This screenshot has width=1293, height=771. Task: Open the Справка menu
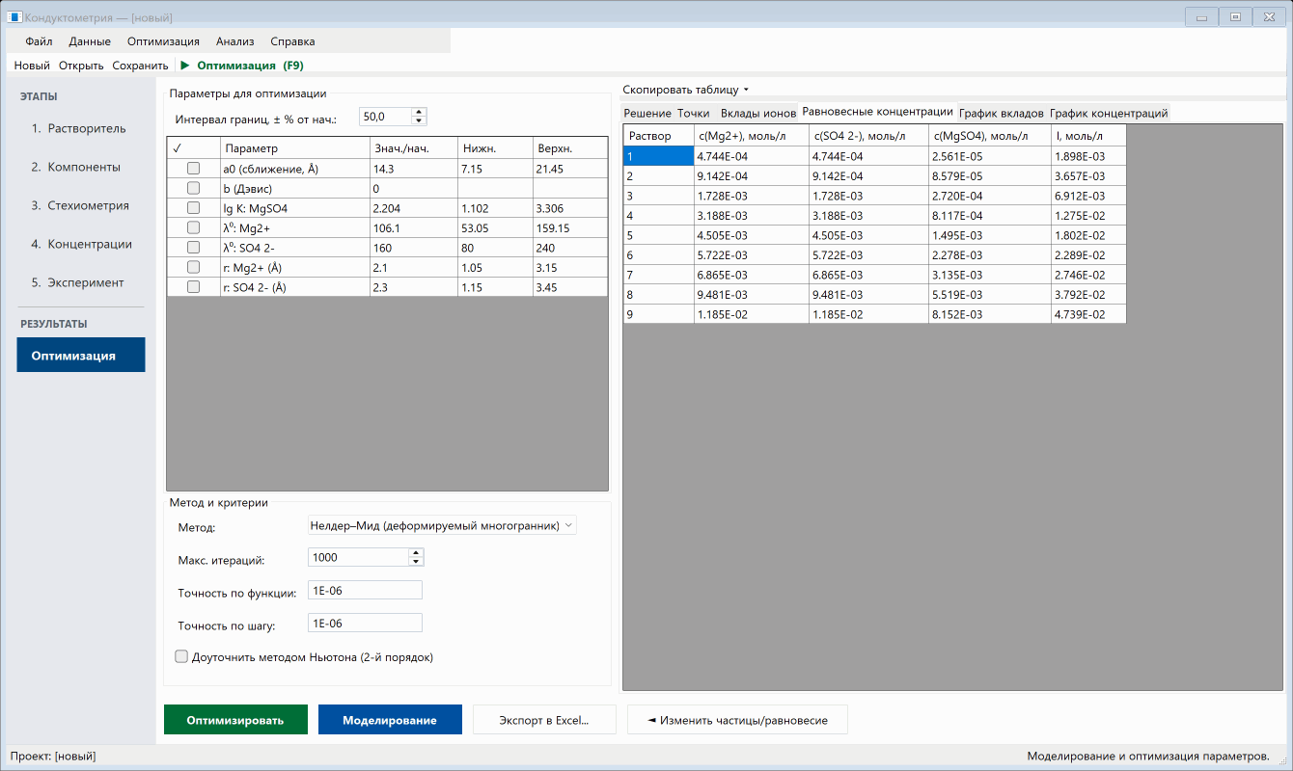[x=292, y=41]
